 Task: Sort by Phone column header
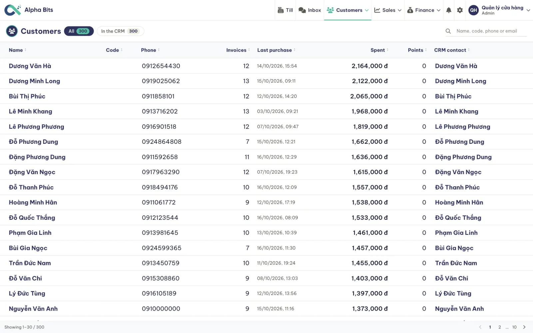[x=150, y=50]
